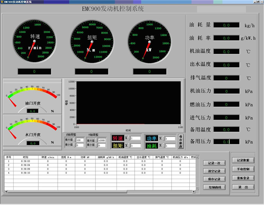Click the Y轴 最大值 stepper arrows
This screenshot has height=205, width=264.
pyautogui.click(x=97, y=140)
